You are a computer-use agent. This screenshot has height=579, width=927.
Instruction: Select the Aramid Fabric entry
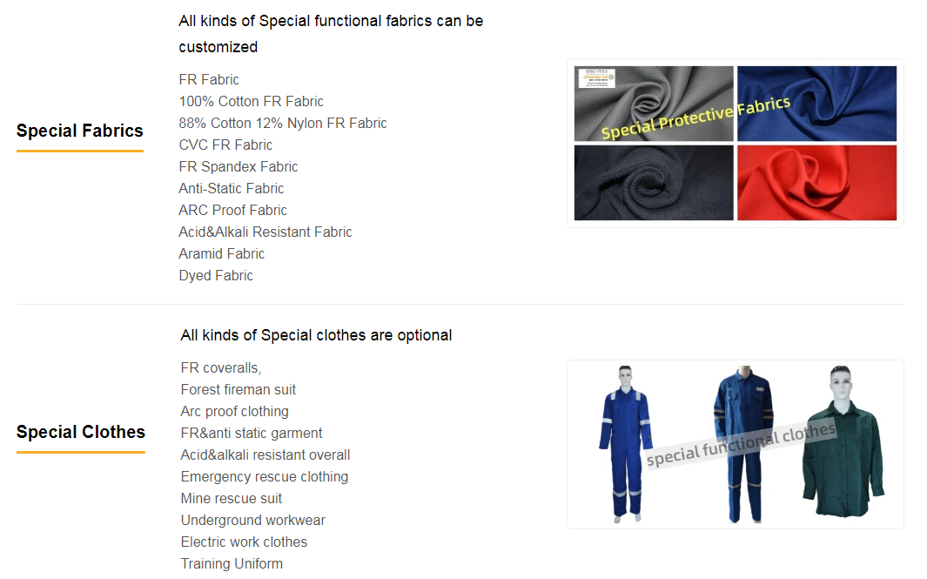(222, 254)
